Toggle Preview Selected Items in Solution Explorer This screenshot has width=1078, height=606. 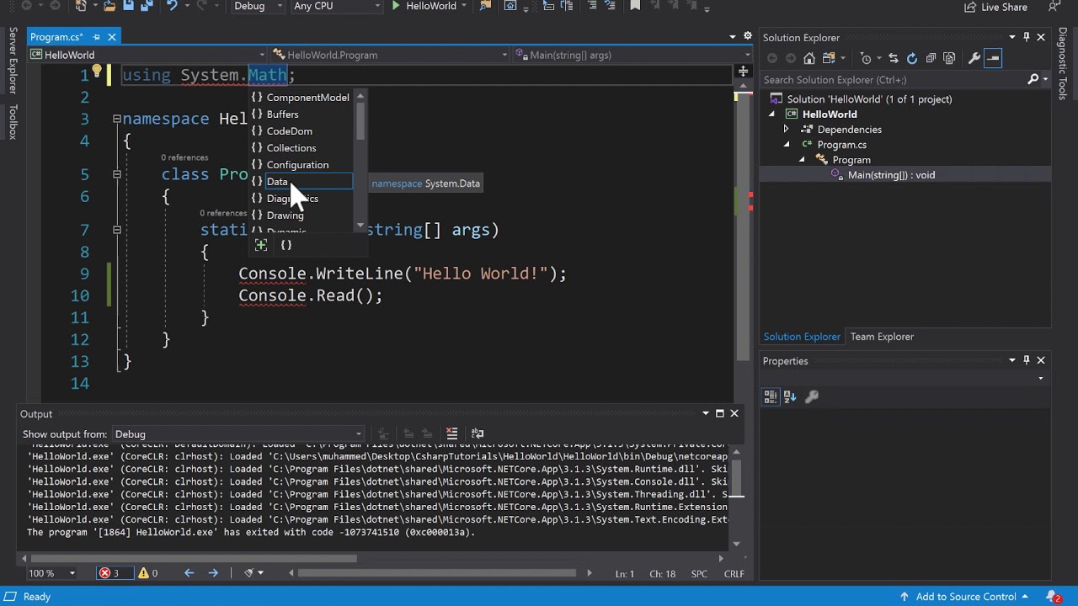(993, 58)
